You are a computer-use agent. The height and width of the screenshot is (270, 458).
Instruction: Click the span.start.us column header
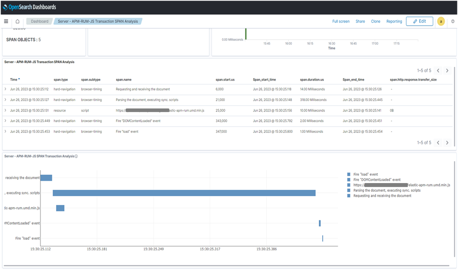pyautogui.click(x=225, y=80)
